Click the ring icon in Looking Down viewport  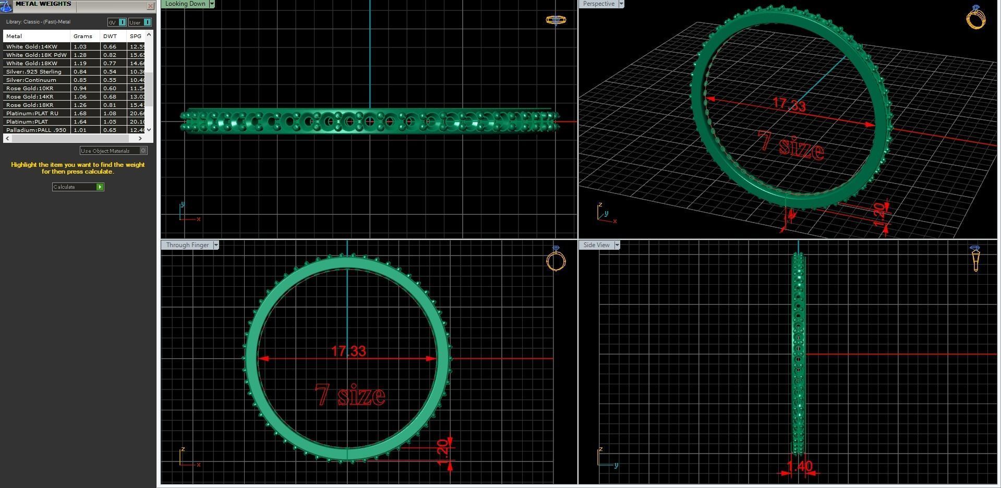click(556, 20)
